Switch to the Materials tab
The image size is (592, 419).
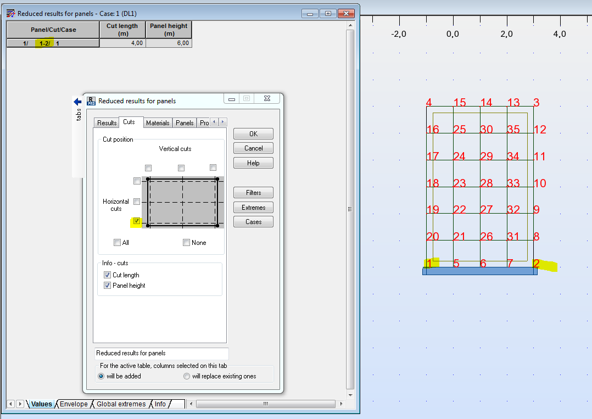[x=158, y=122]
